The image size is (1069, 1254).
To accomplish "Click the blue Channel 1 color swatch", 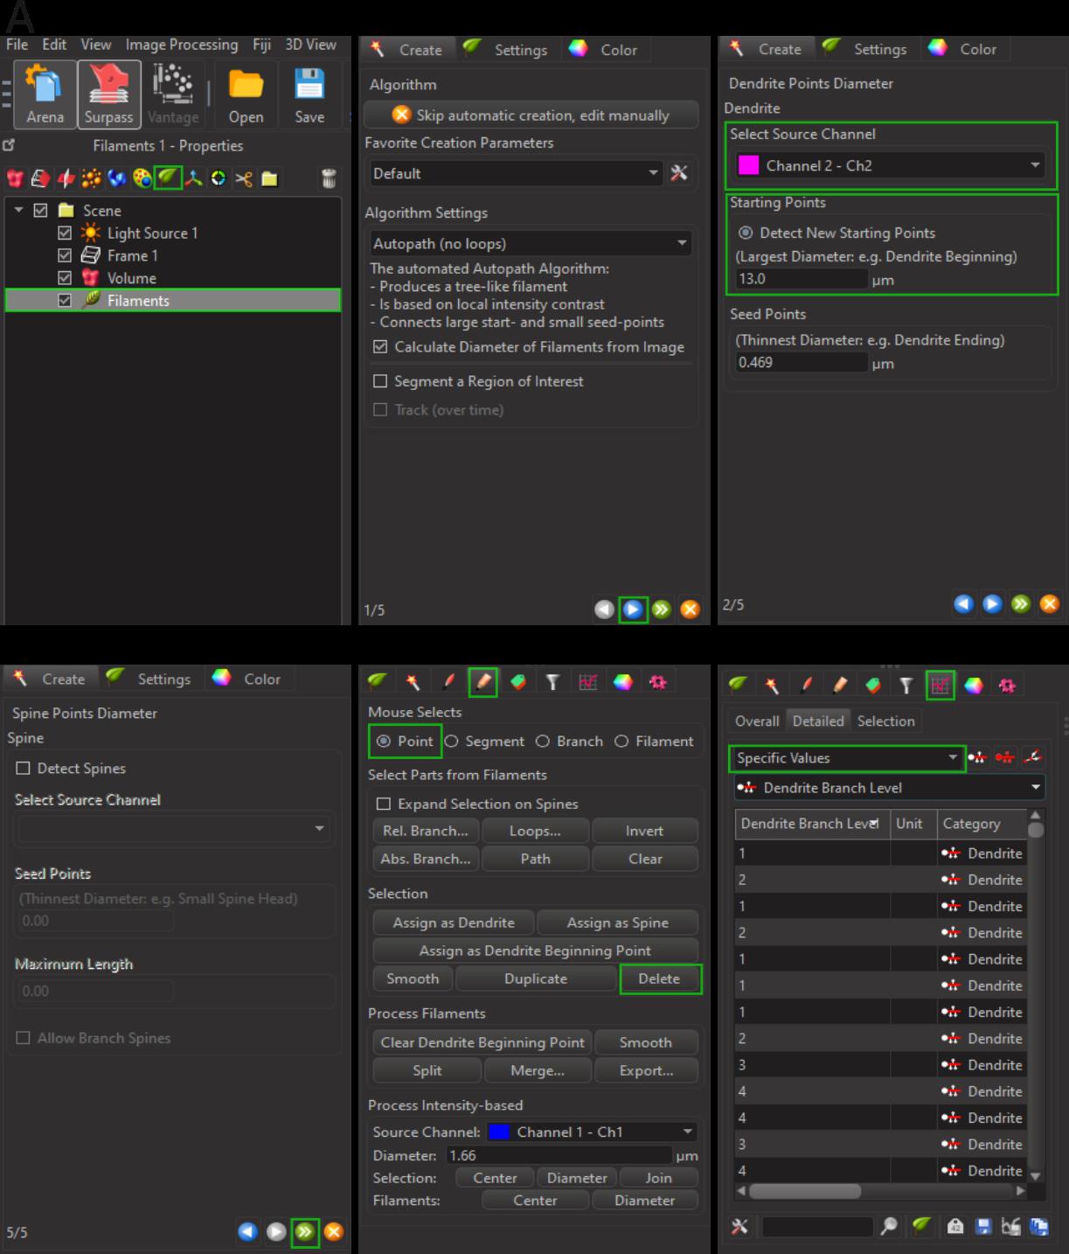I will pyautogui.click(x=499, y=1132).
